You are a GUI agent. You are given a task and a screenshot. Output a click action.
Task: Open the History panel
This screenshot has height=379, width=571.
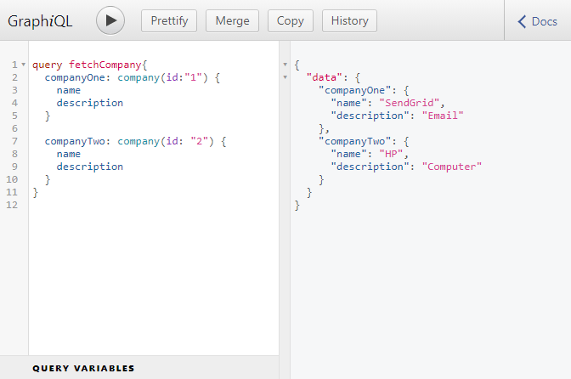(x=349, y=21)
